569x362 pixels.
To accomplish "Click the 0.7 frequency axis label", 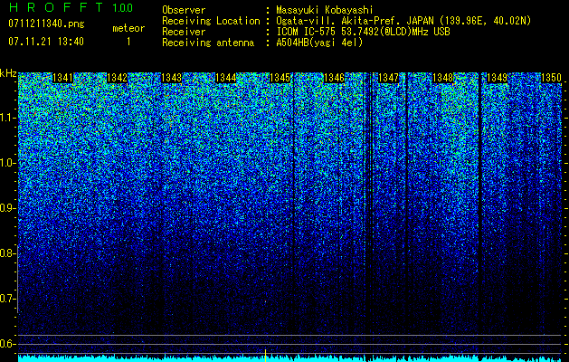I will (7, 299).
